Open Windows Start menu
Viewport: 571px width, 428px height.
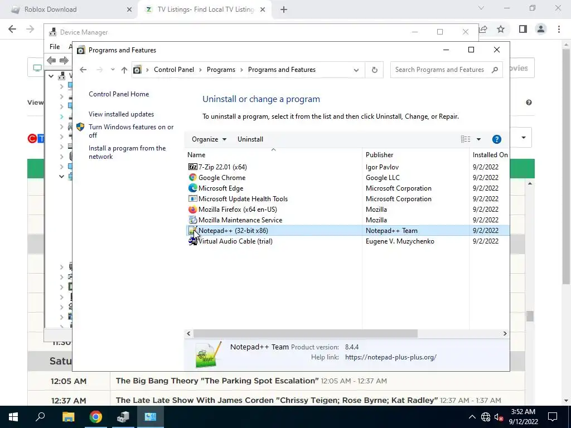click(13, 417)
